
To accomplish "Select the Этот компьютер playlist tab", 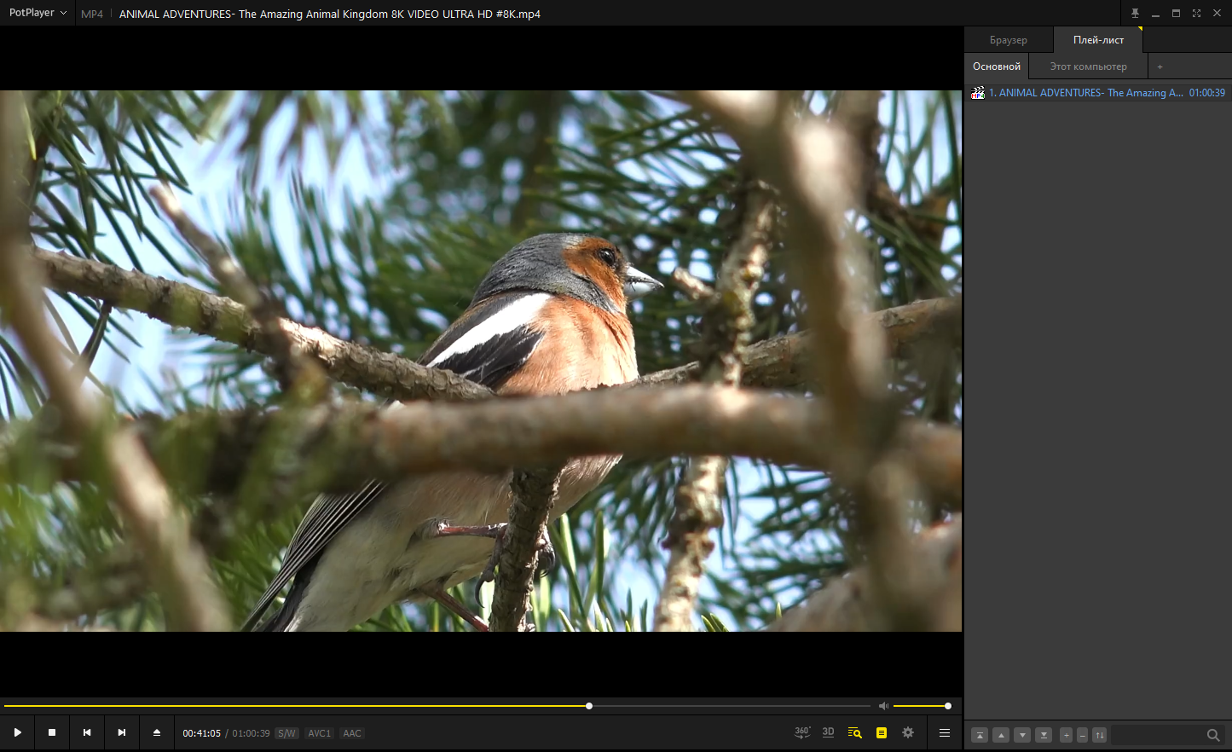I will (1088, 67).
